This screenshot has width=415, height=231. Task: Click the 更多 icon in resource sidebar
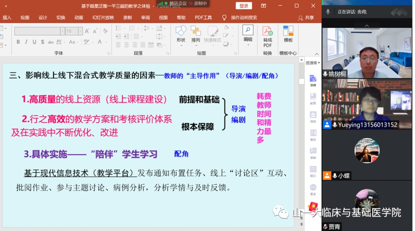(x=313, y=190)
